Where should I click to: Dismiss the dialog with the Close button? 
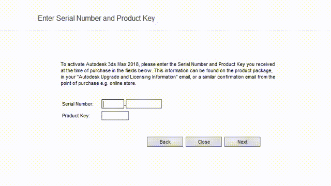(204, 142)
